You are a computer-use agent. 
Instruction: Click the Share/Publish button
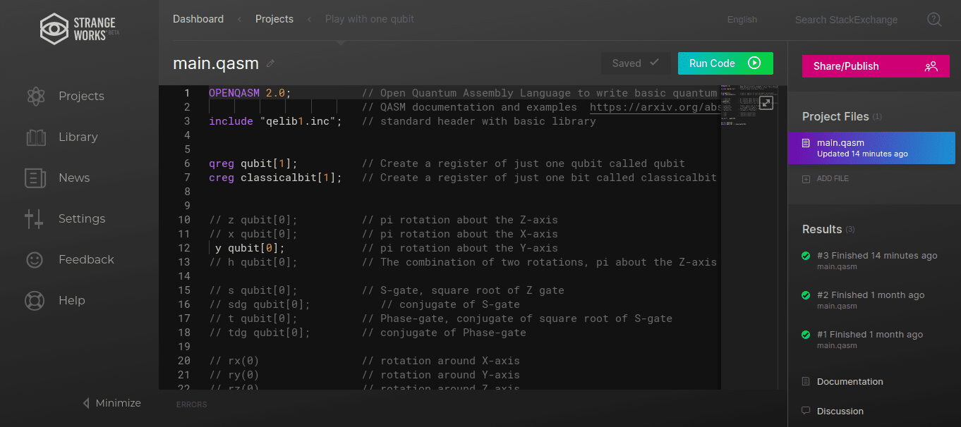(876, 66)
